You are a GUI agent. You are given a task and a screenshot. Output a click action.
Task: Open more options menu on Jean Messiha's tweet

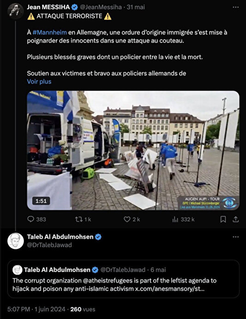(235, 7)
